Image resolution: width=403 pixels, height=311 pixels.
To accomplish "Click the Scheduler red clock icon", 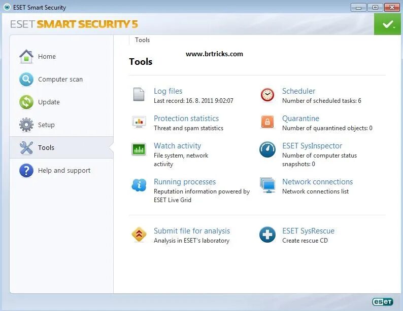I will (x=267, y=95).
